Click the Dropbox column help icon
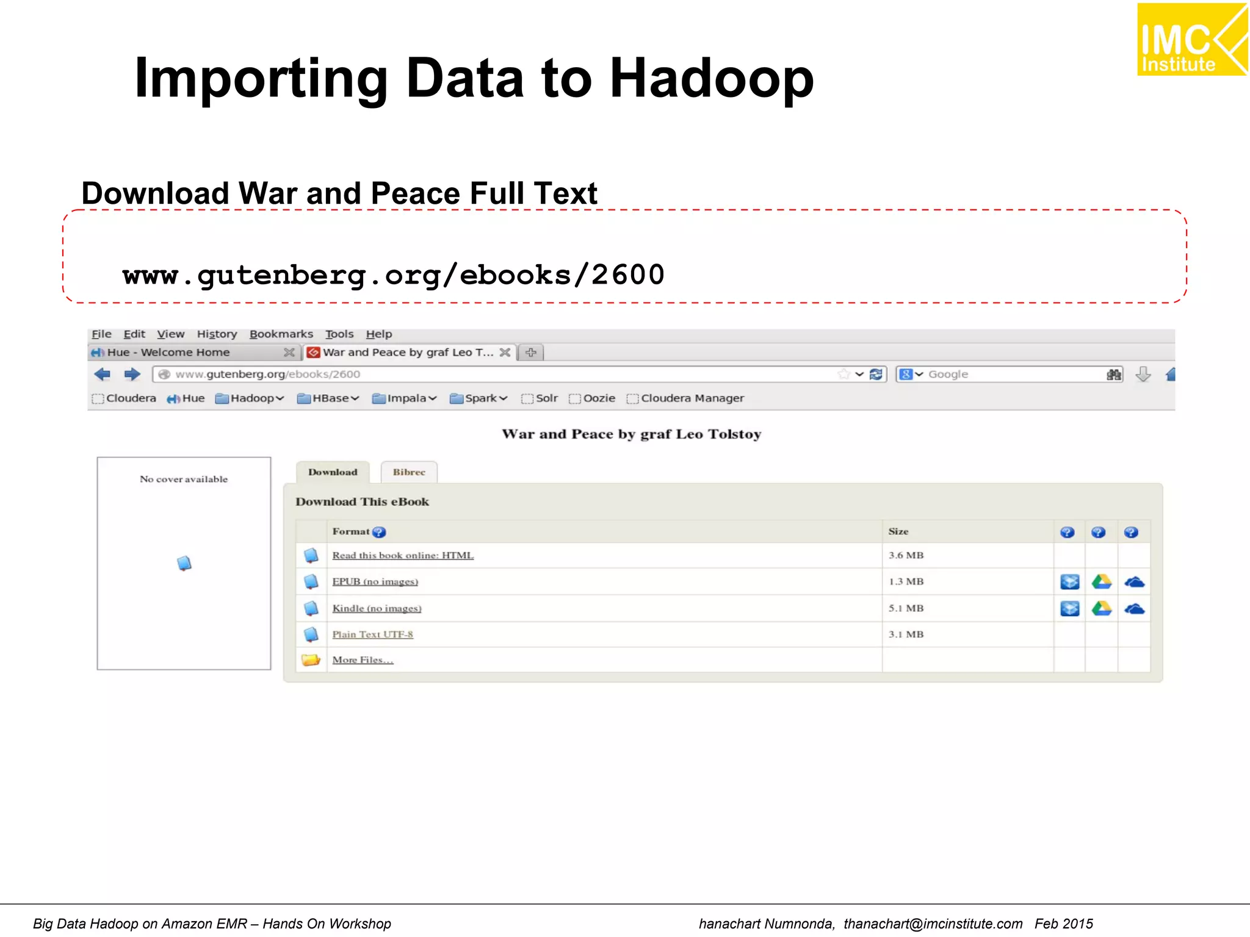Viewport: 1250px width, 937px height. click(x=1067, y=532)
